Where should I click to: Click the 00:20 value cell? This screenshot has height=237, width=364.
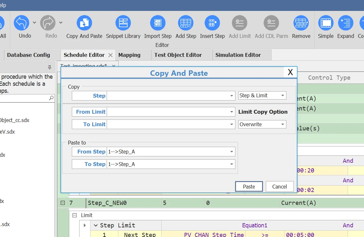[322, 171]
